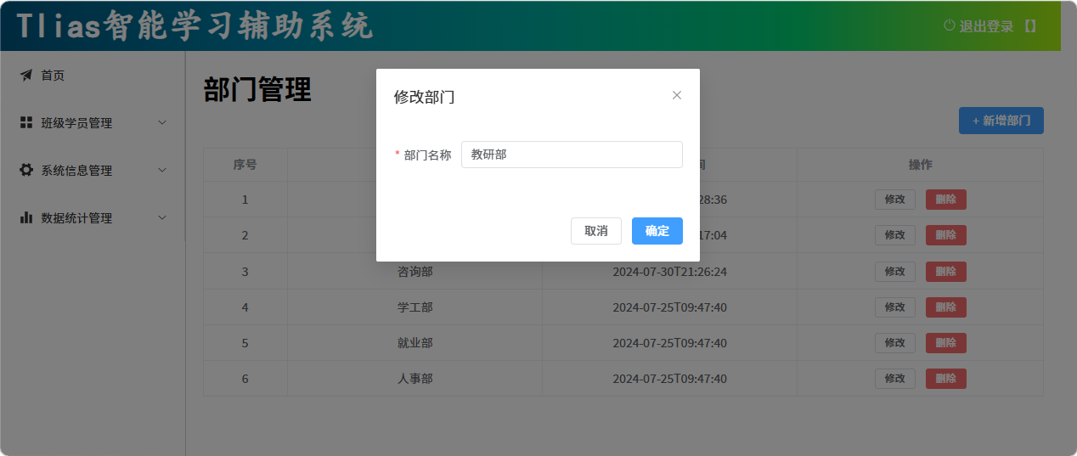
Task: Click 修改 for 咨询部 row
Action: click(895, 272)
